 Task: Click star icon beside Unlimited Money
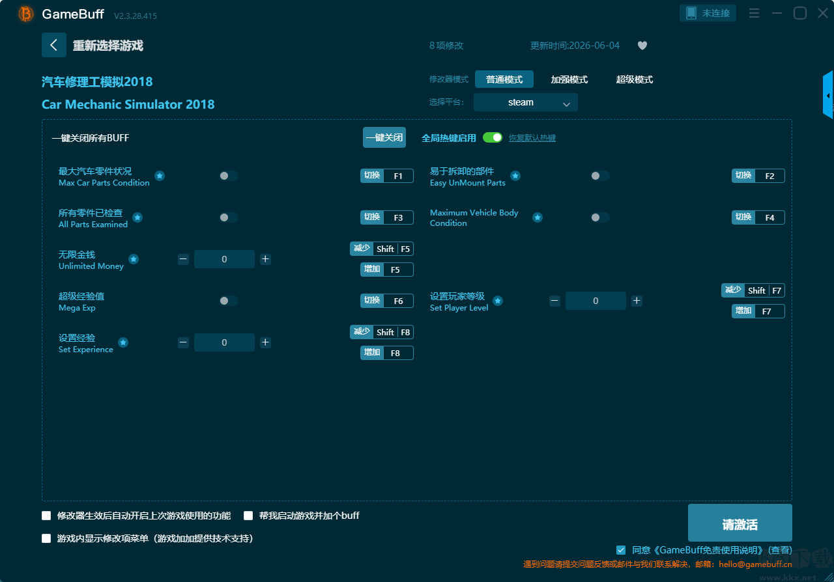(134, 259)
